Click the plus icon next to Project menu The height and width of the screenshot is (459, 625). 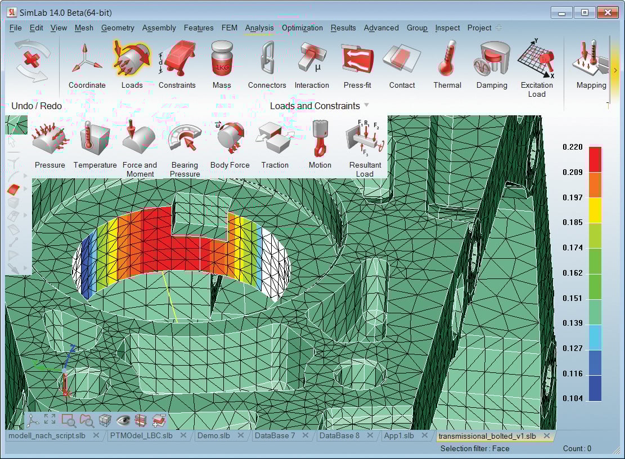pyautogui.click(x=499, y=28)
